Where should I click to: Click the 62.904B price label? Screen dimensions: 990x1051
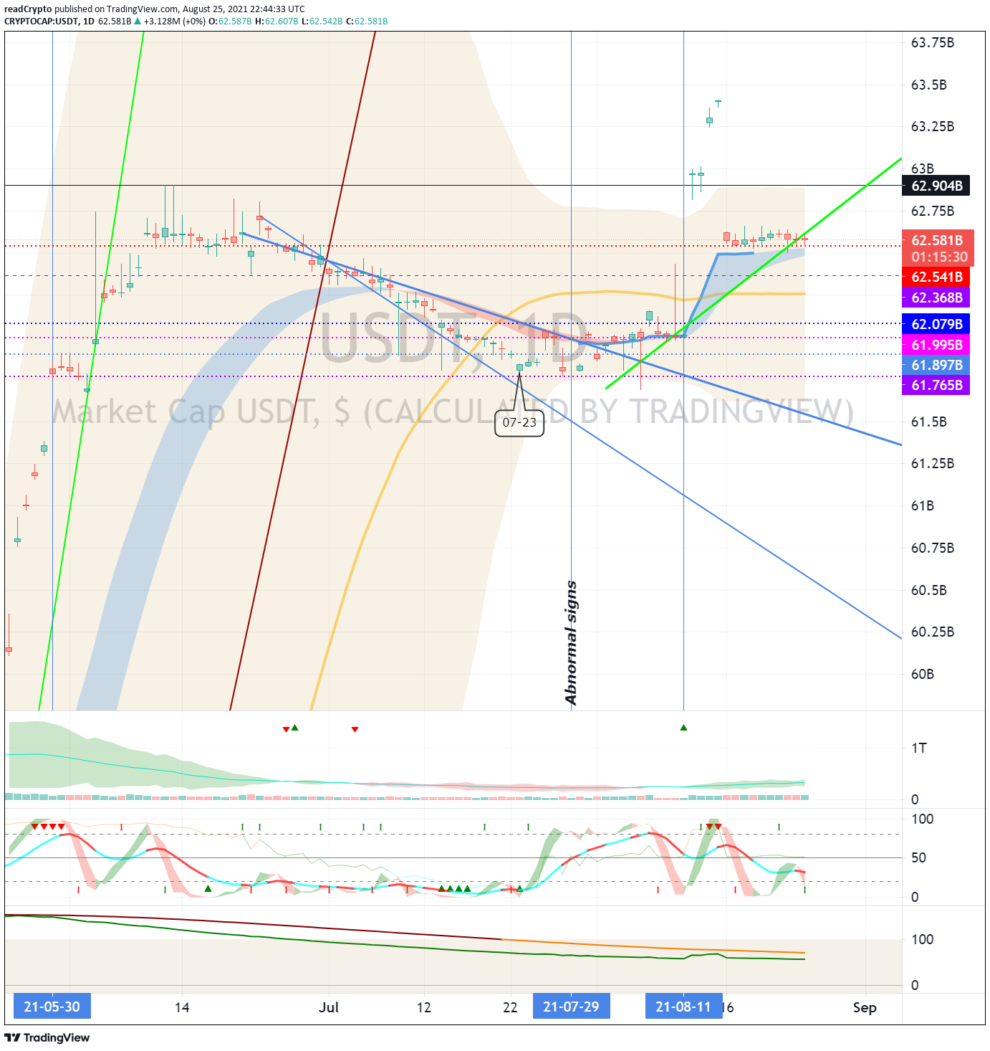[x=936, y=186]
